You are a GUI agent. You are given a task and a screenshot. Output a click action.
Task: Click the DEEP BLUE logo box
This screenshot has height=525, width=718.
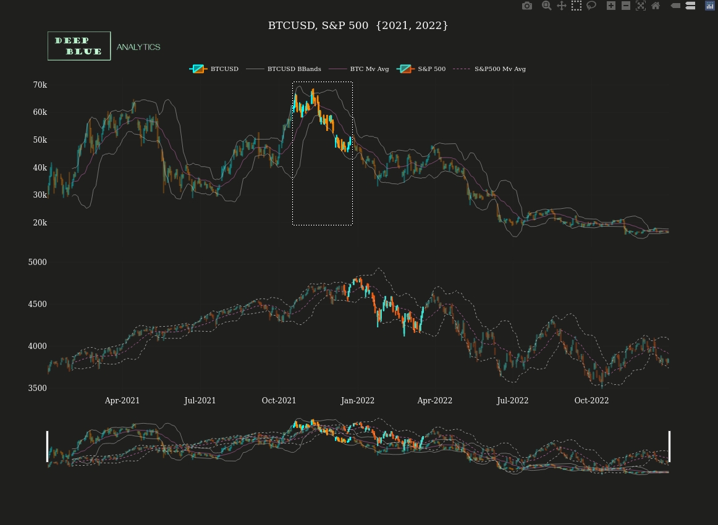(x=79, y=46)
